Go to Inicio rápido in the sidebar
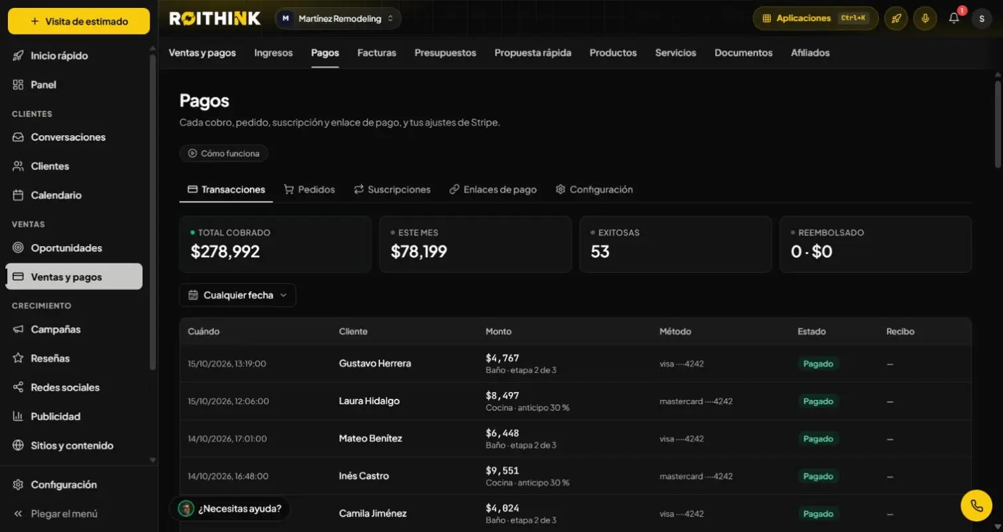The width and height of the screenshot is (1003, 532). pyautogui.click(x=74, y=56)
